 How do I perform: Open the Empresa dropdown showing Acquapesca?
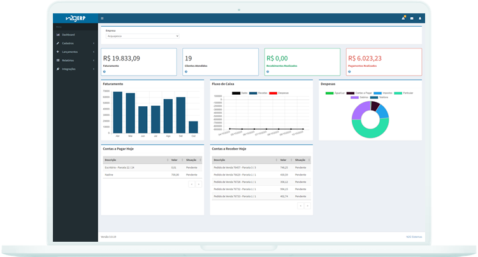coord(142,36)
